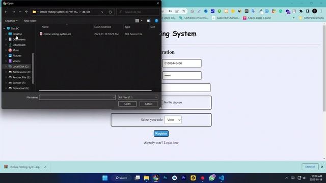Click the mobile number field 01608445456

point(182,63)
